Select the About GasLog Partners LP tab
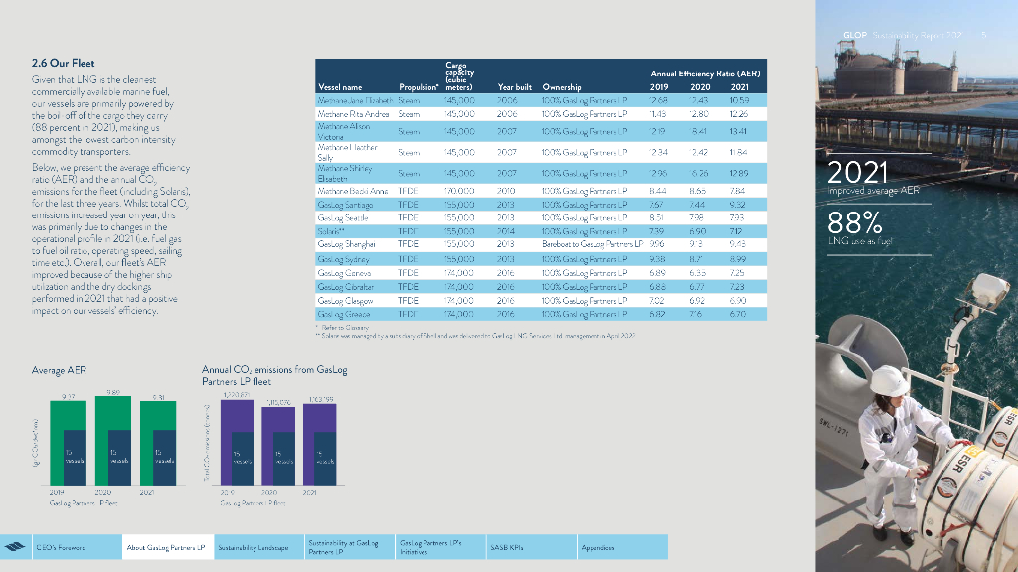Screen dimensions: 1018x572 [165, 547]
